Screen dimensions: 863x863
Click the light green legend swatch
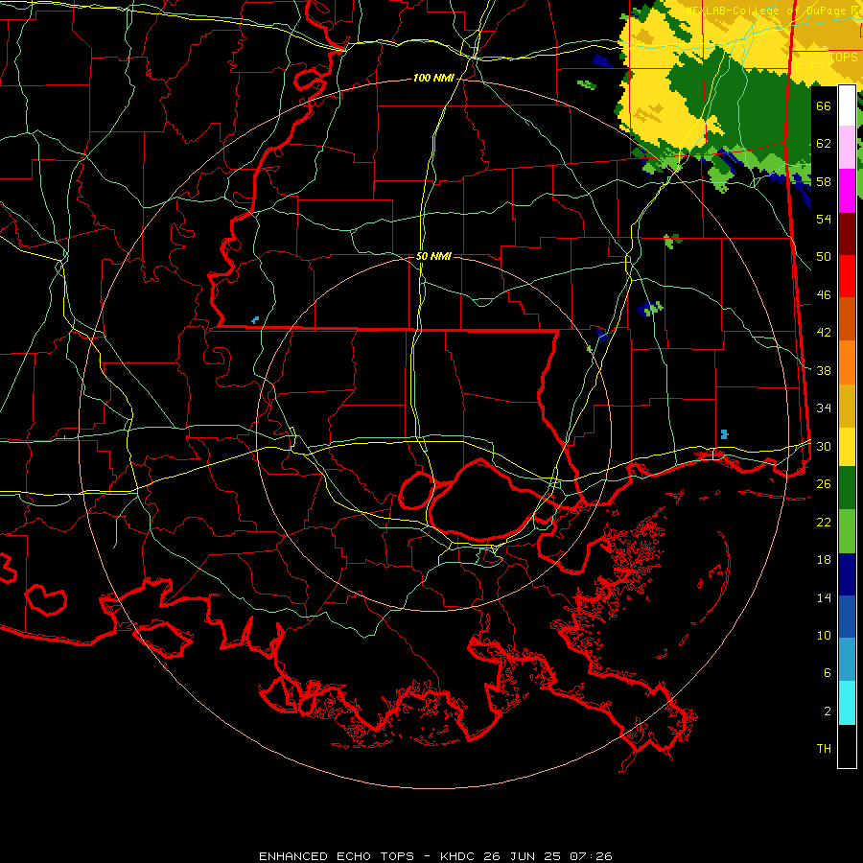click(847, 530)
